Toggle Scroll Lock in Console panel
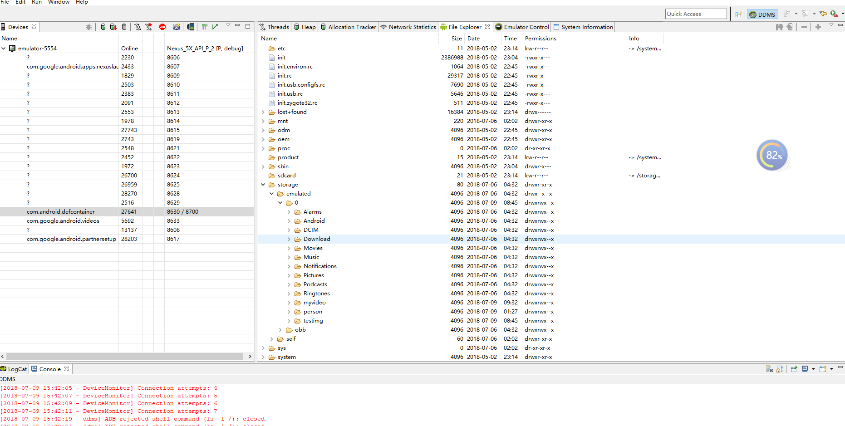The width and height of the screenshot is (845, 426). tap(780, 369)
